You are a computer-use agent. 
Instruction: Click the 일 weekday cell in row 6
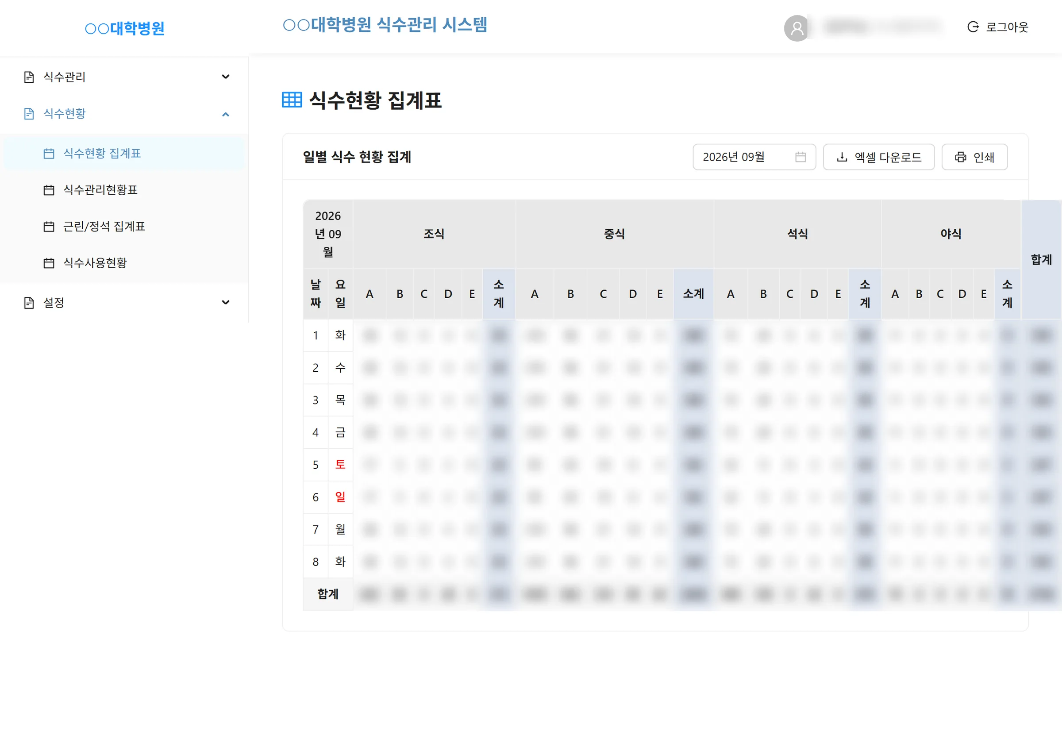[x=340, y=497]
